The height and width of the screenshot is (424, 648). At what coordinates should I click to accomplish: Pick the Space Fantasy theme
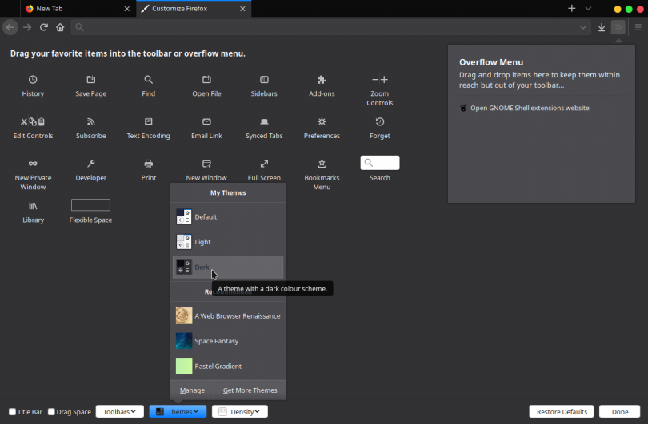coord(228,341)
